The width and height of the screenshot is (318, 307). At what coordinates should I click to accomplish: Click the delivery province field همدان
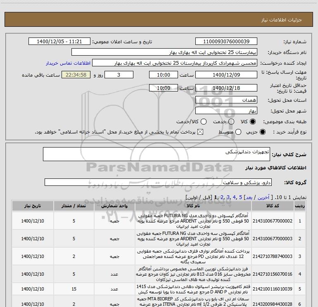(x=226, y=100)
